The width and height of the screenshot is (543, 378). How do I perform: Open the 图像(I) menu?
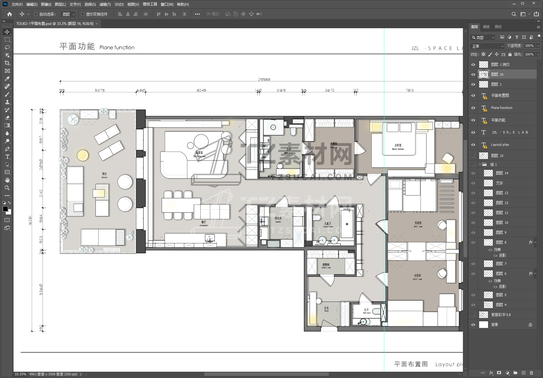pos(46,4)
